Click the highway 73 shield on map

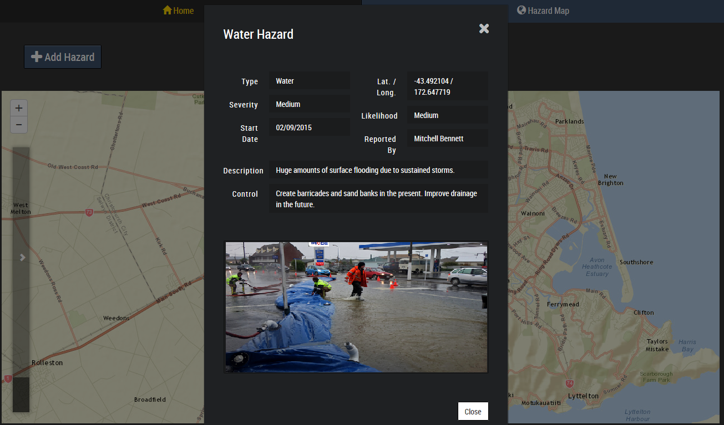(x=89, y=212)
